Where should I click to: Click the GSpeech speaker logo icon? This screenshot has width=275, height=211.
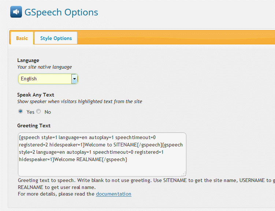[x=16, y=12]
